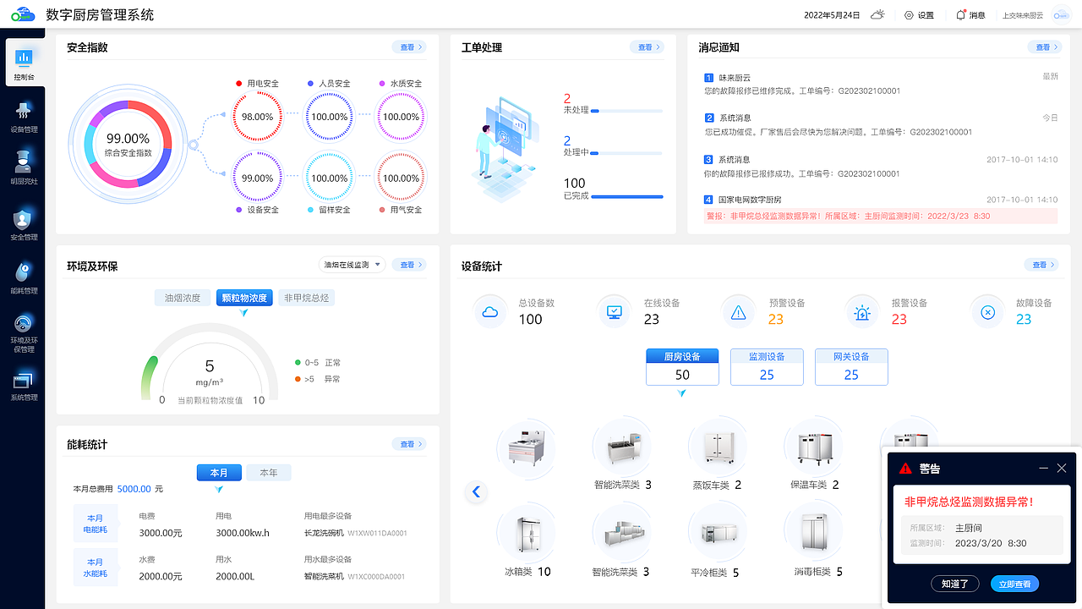Minimize the 警告 popup
The width and height of the screenshot is (1082, 609).
pyautogui.click(x=1044, y=468)
